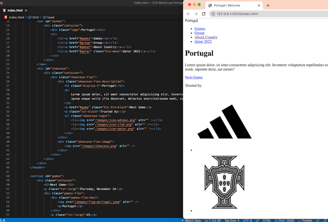328x222 pixels.
Task: Click the HTML5 file icon in editor tab
Action: click(x=4, y=10)
